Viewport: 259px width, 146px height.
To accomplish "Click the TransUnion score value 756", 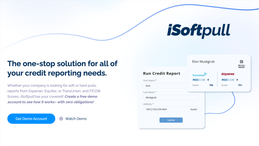I will point(211,85).
